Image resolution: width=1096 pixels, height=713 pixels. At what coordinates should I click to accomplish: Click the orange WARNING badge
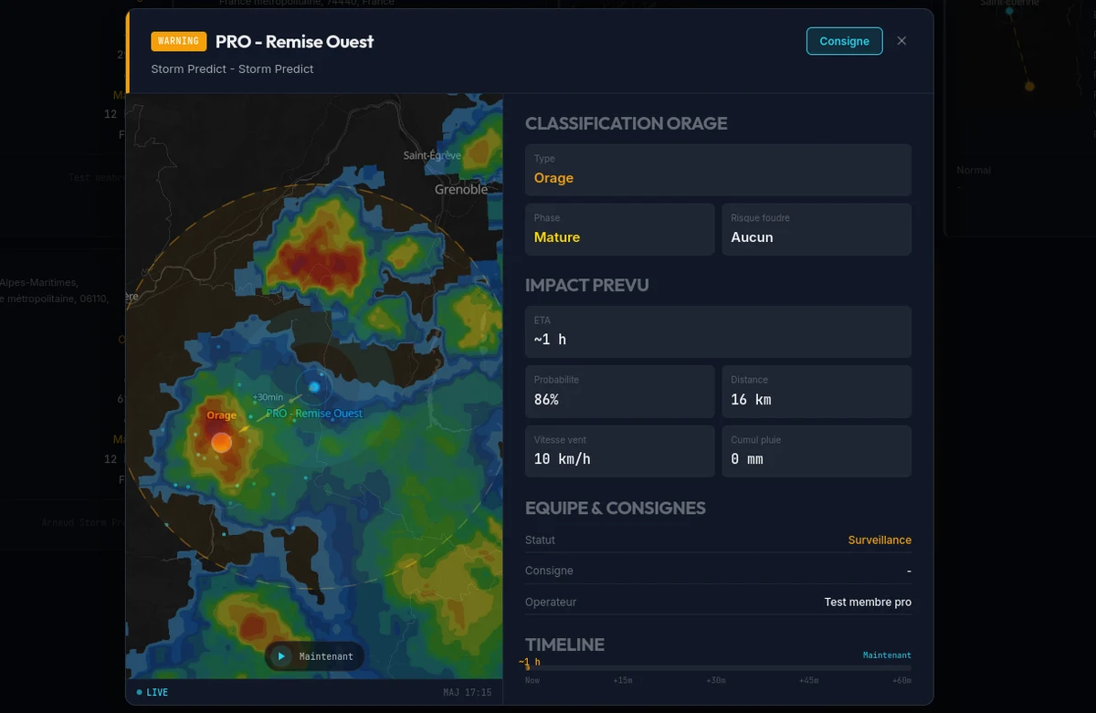click(179, 41)
